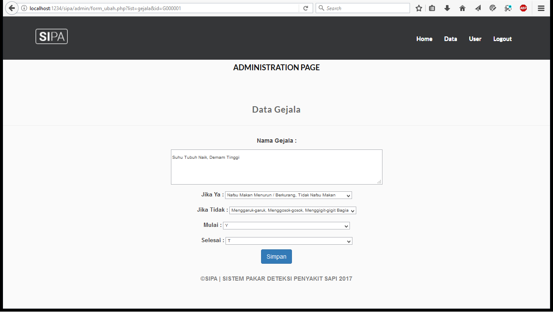This screenshot has height=312, width=553.
Task: Open the Firefox hamburger menu
Action: (541, 8)
